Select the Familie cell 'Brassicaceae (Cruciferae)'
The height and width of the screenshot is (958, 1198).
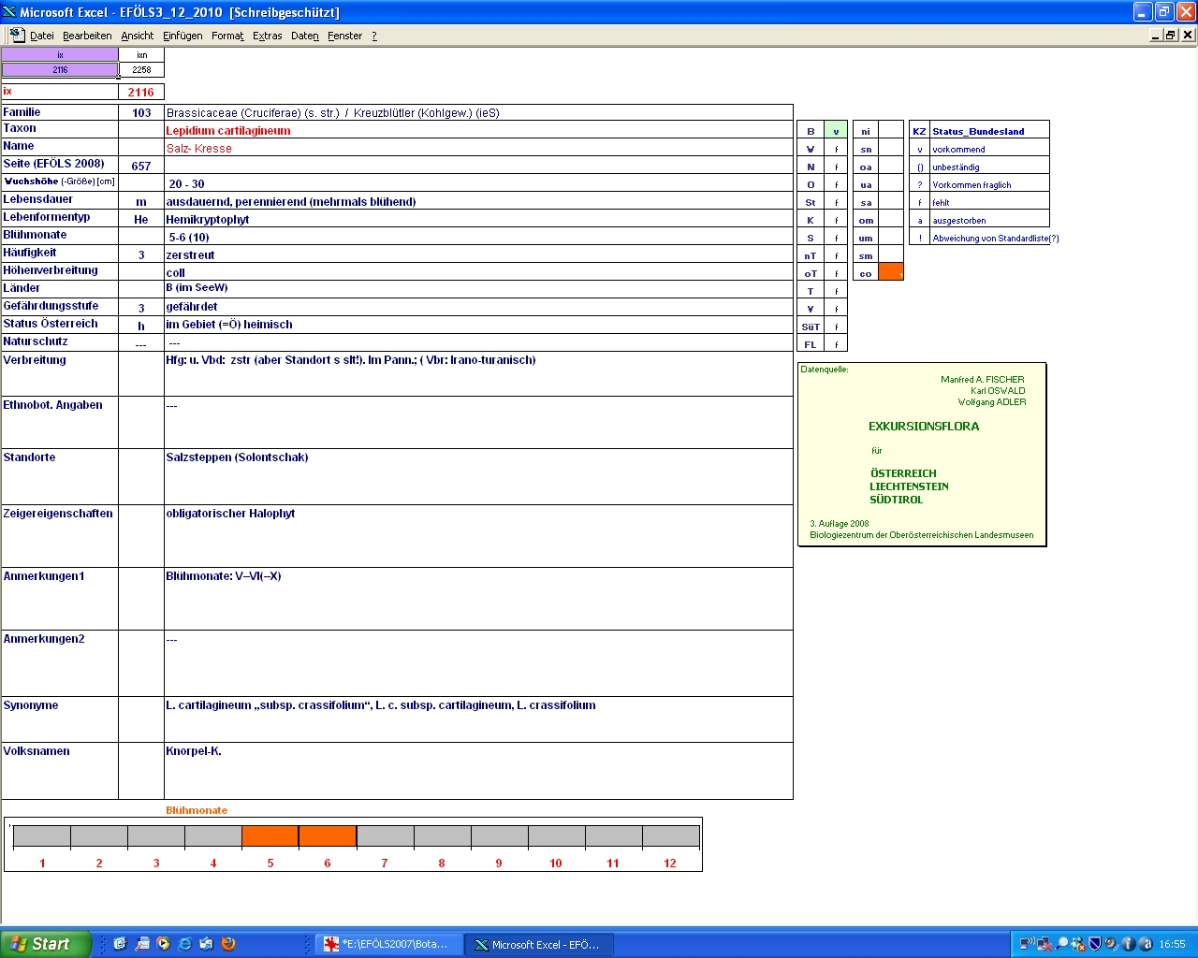[x=478, y=112]
